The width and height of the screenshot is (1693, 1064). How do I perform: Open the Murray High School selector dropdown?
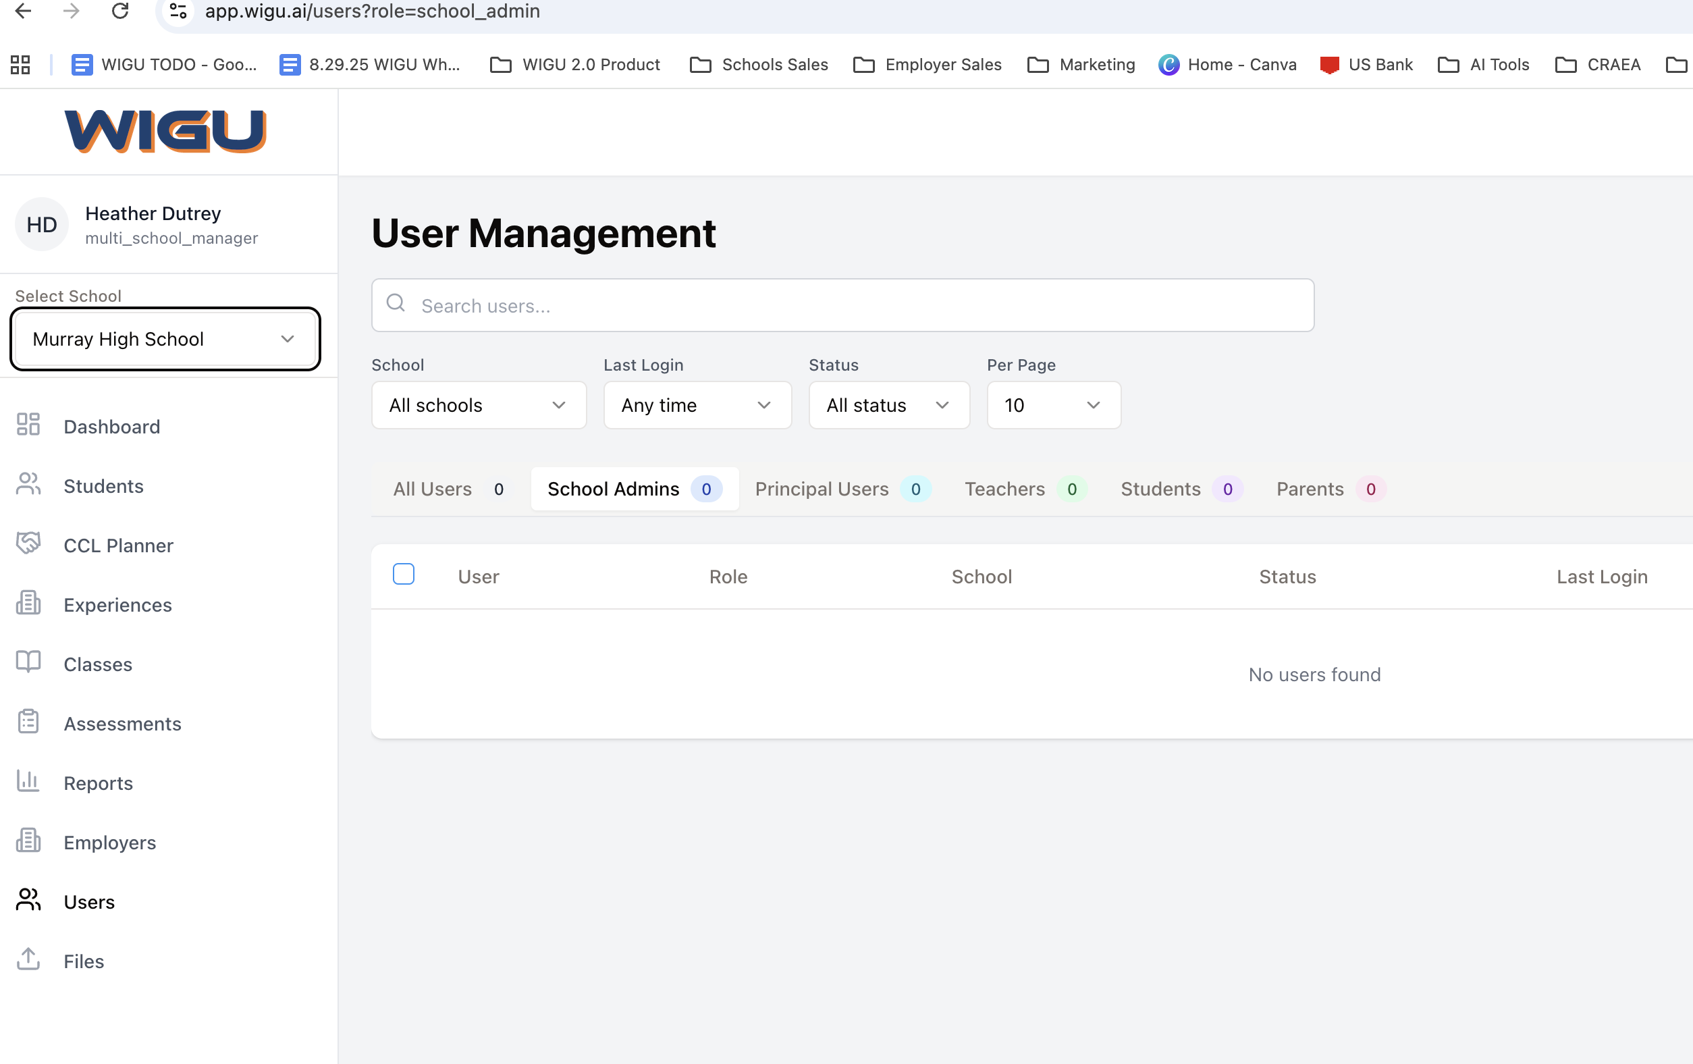[x=165, y=339]
